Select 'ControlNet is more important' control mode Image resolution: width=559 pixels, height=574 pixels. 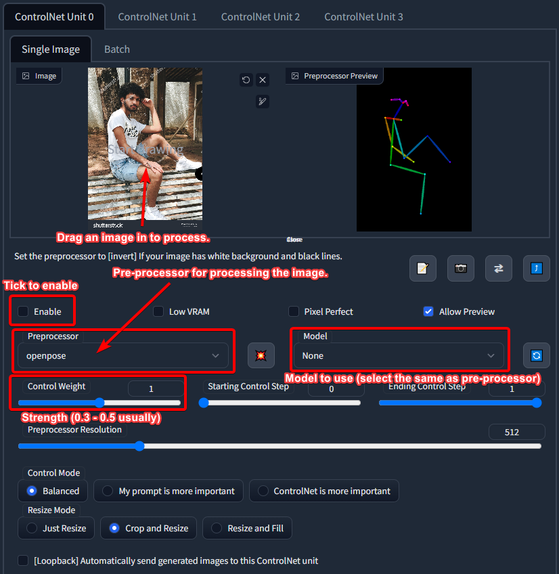click(263, 491)
